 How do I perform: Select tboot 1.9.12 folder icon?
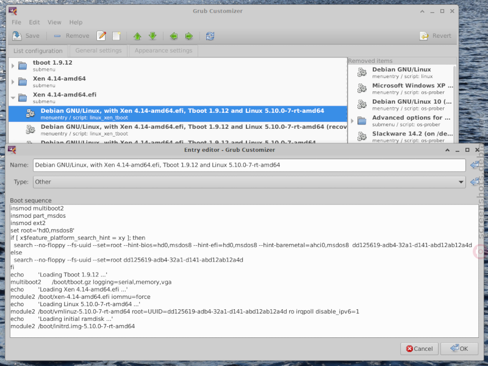[23, 66]
